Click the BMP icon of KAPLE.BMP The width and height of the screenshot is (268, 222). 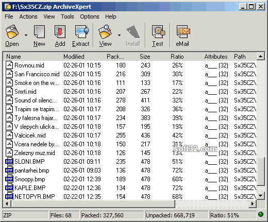9,187
